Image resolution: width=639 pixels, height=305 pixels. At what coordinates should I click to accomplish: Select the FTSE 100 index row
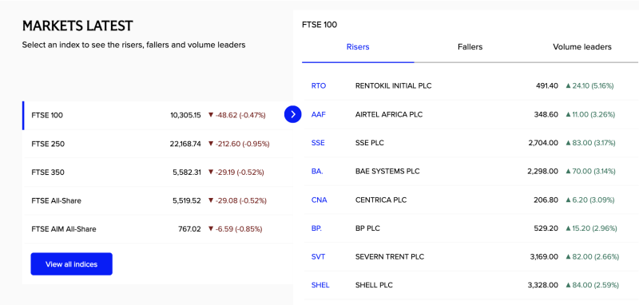coord(157,115)
